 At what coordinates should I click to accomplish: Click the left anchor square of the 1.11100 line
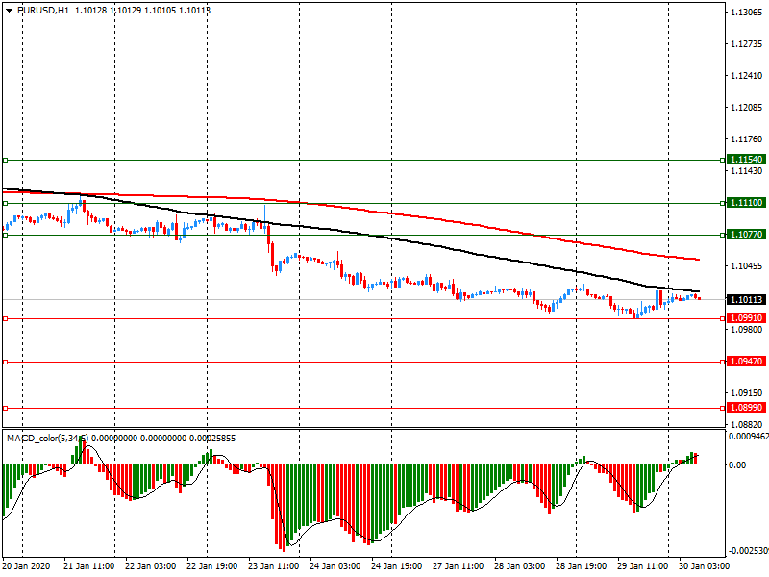[x=6, y=203]
